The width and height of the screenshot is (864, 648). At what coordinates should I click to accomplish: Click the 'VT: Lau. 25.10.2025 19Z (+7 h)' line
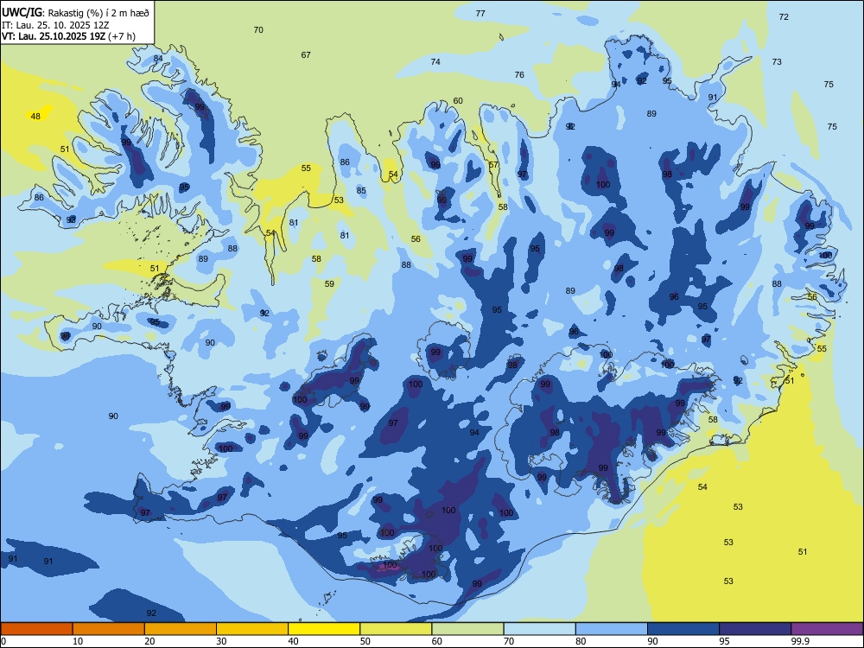[68, 36]
